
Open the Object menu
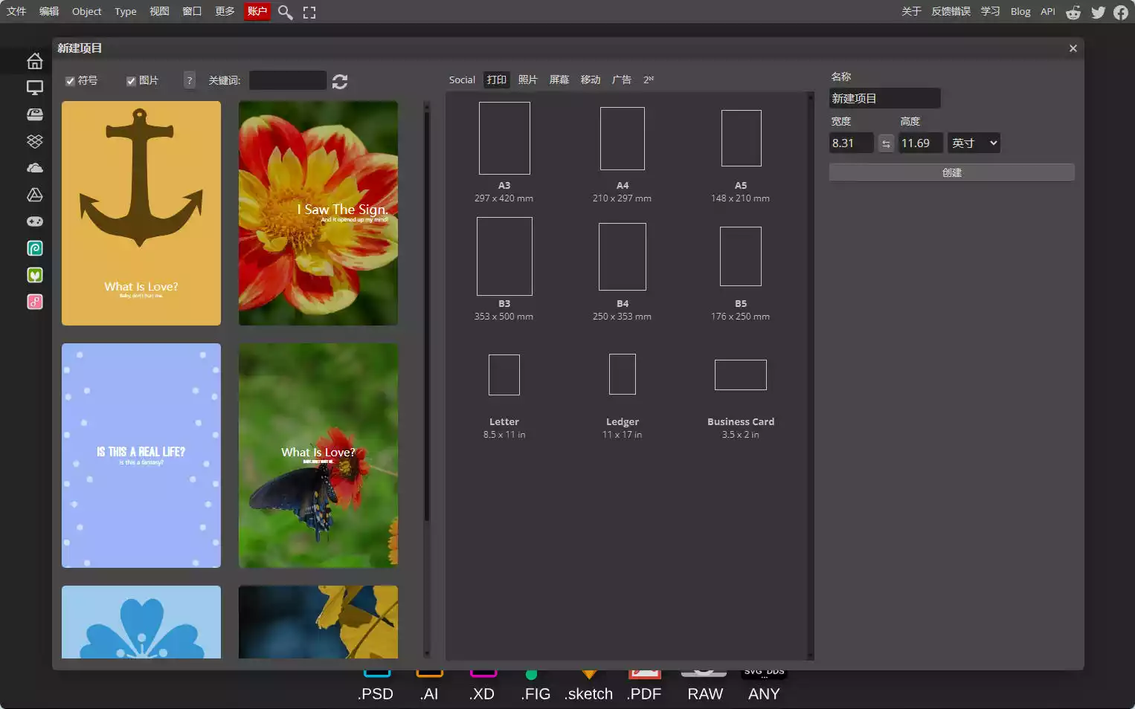tap(86, 11)
